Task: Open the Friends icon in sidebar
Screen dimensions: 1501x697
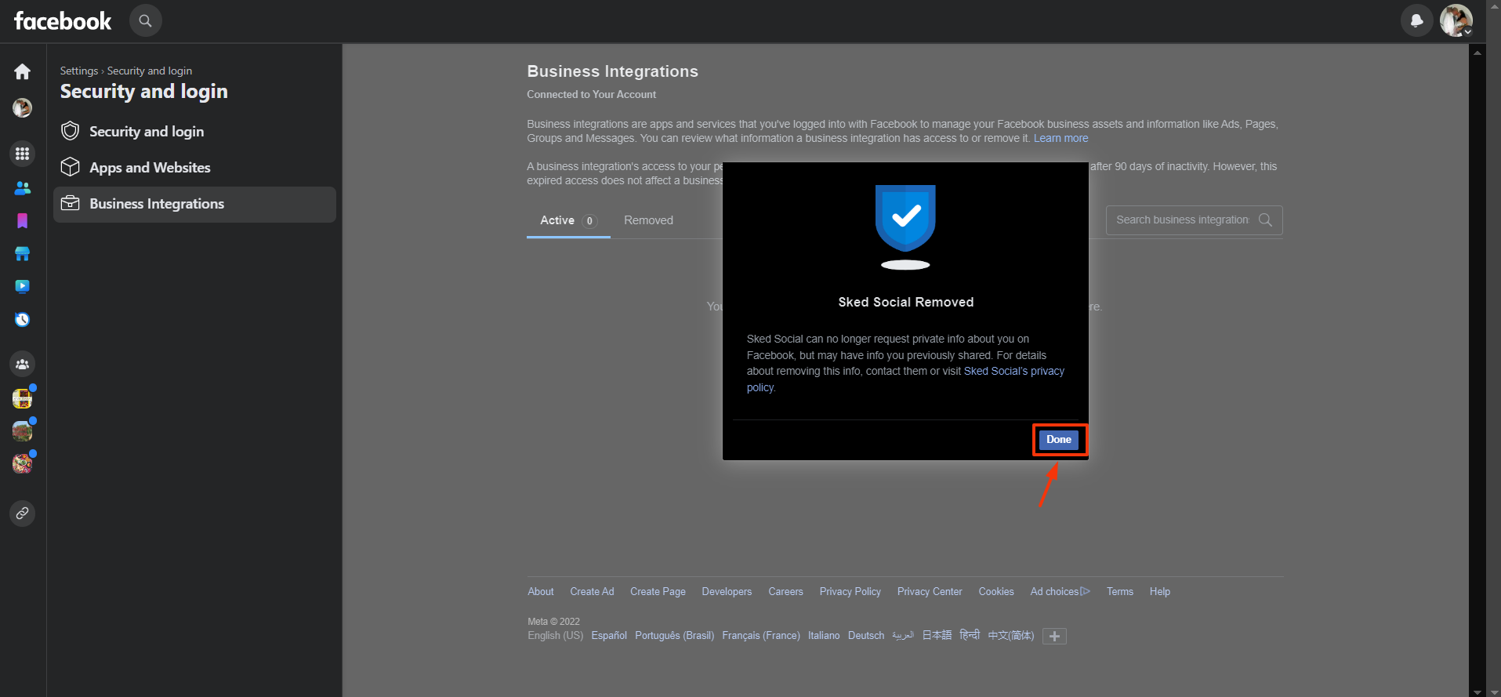Action: pyautogui.click(x=22, y=188)
